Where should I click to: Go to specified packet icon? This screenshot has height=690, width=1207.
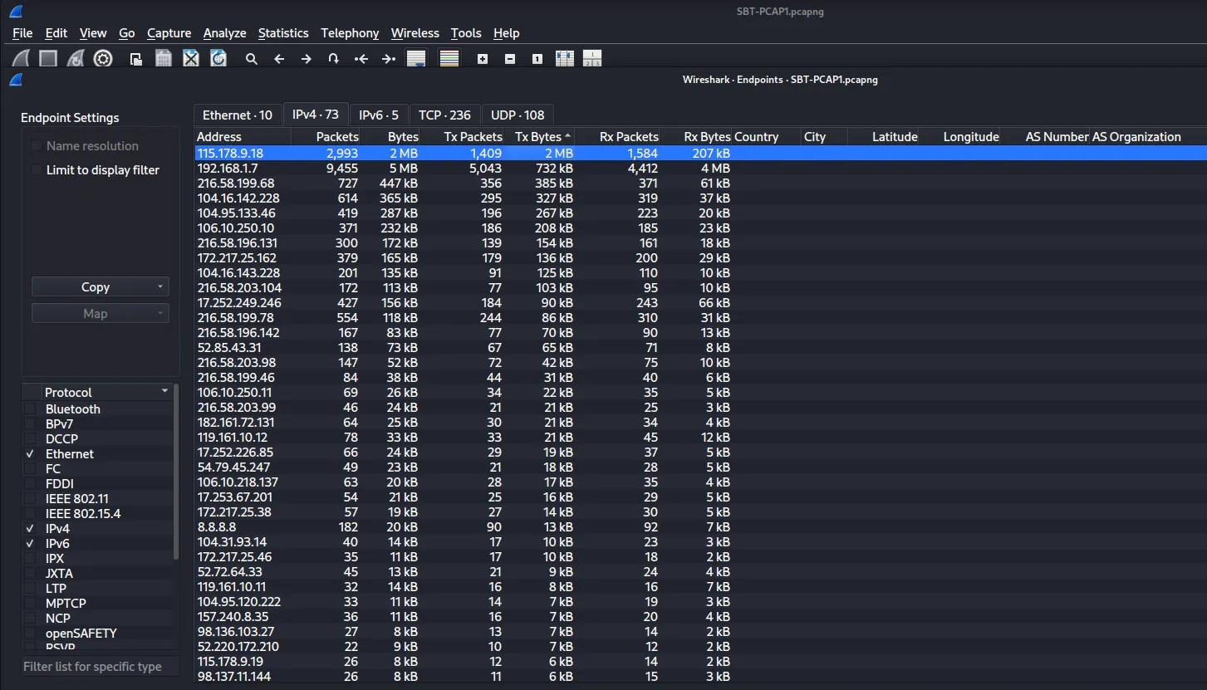click(333, 59)
